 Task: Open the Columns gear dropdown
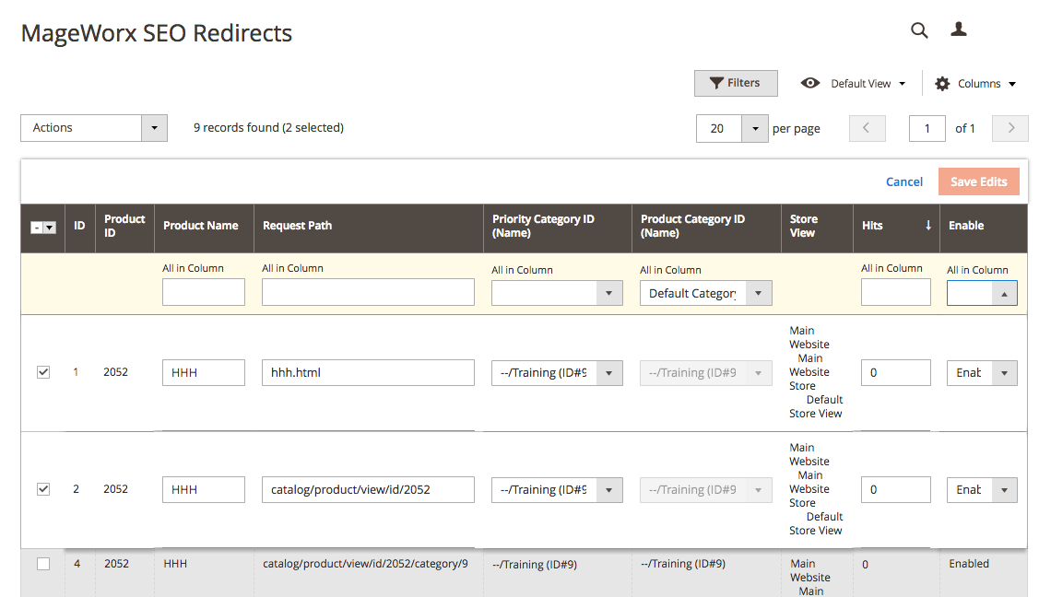[x=975, y=84]
